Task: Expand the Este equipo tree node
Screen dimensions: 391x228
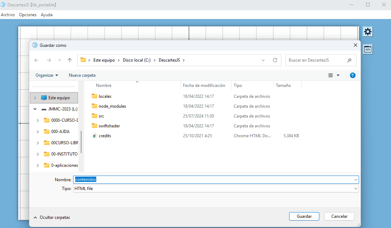Action: click(x=35, y=98)
